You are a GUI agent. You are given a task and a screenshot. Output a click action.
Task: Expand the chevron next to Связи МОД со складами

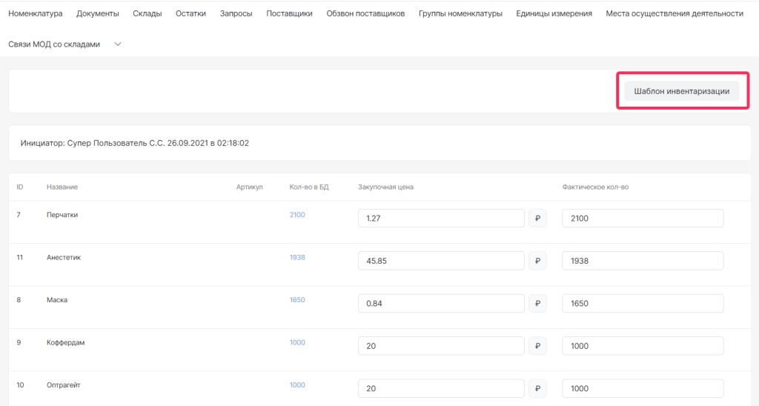click(x=118, y=44)
